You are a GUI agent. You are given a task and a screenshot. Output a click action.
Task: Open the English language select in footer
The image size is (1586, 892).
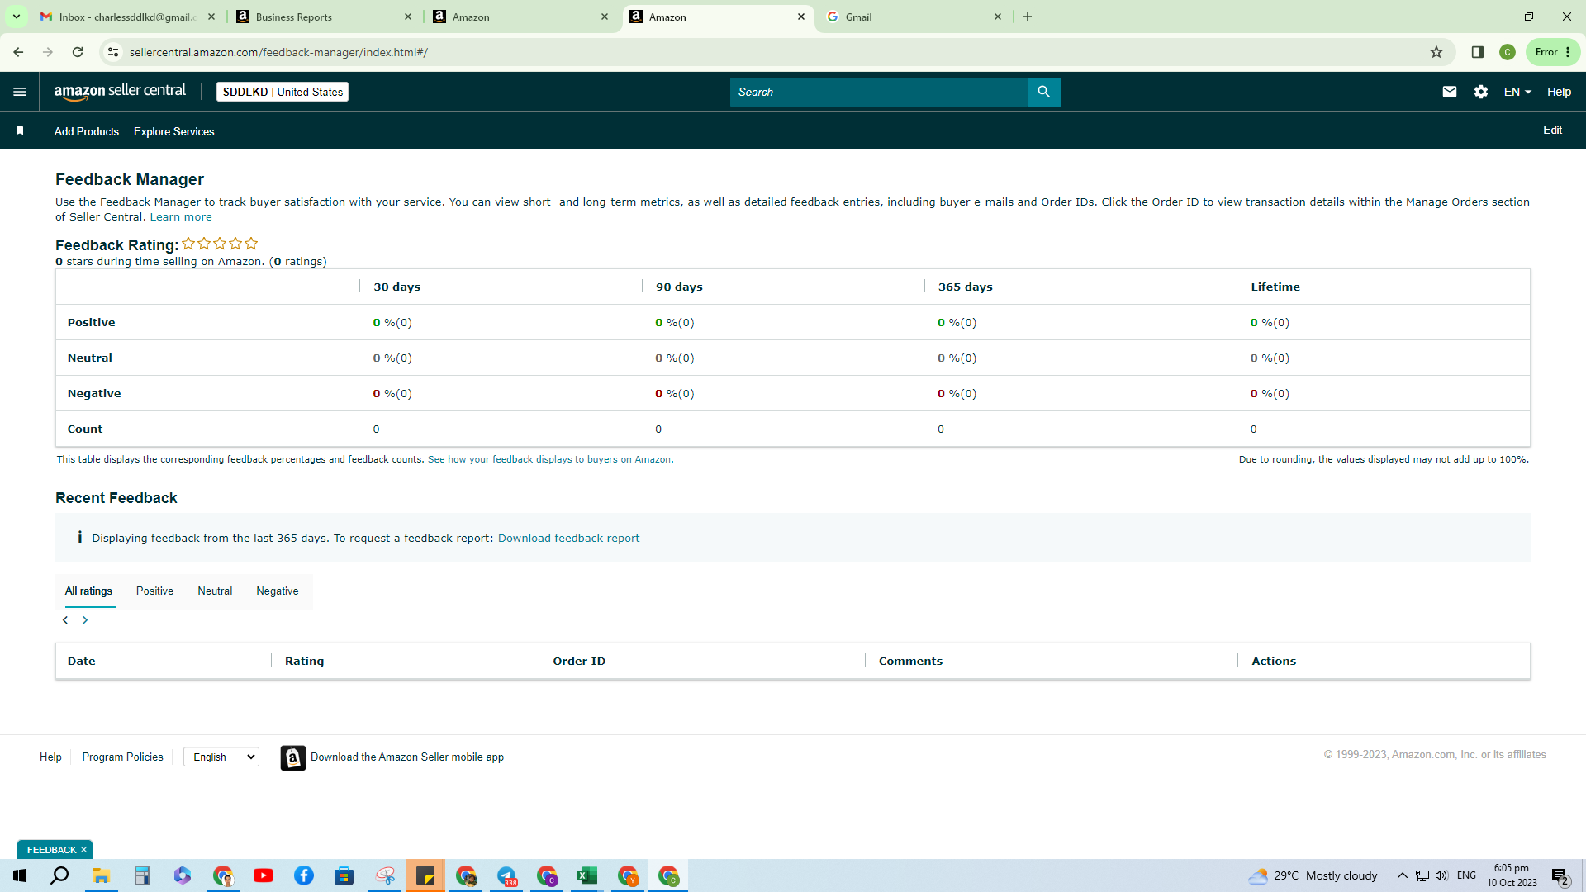point(221,757)
